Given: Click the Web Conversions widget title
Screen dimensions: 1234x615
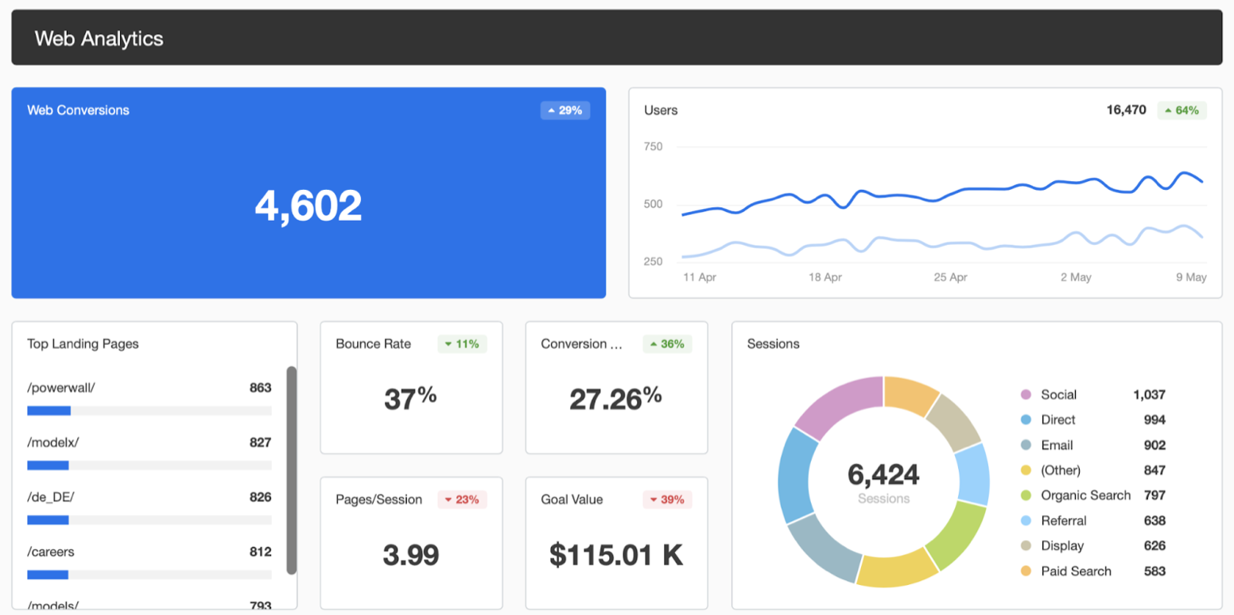Looking at the screenshot, I should 78,110.
